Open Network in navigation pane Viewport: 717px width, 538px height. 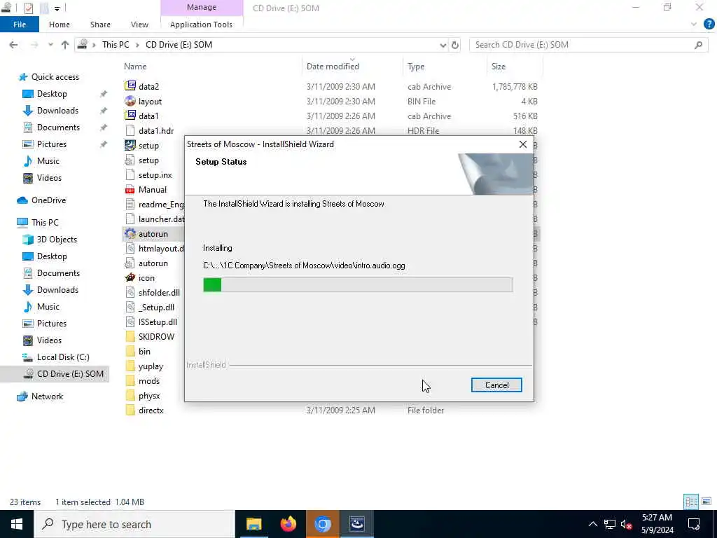coord(47,396)
